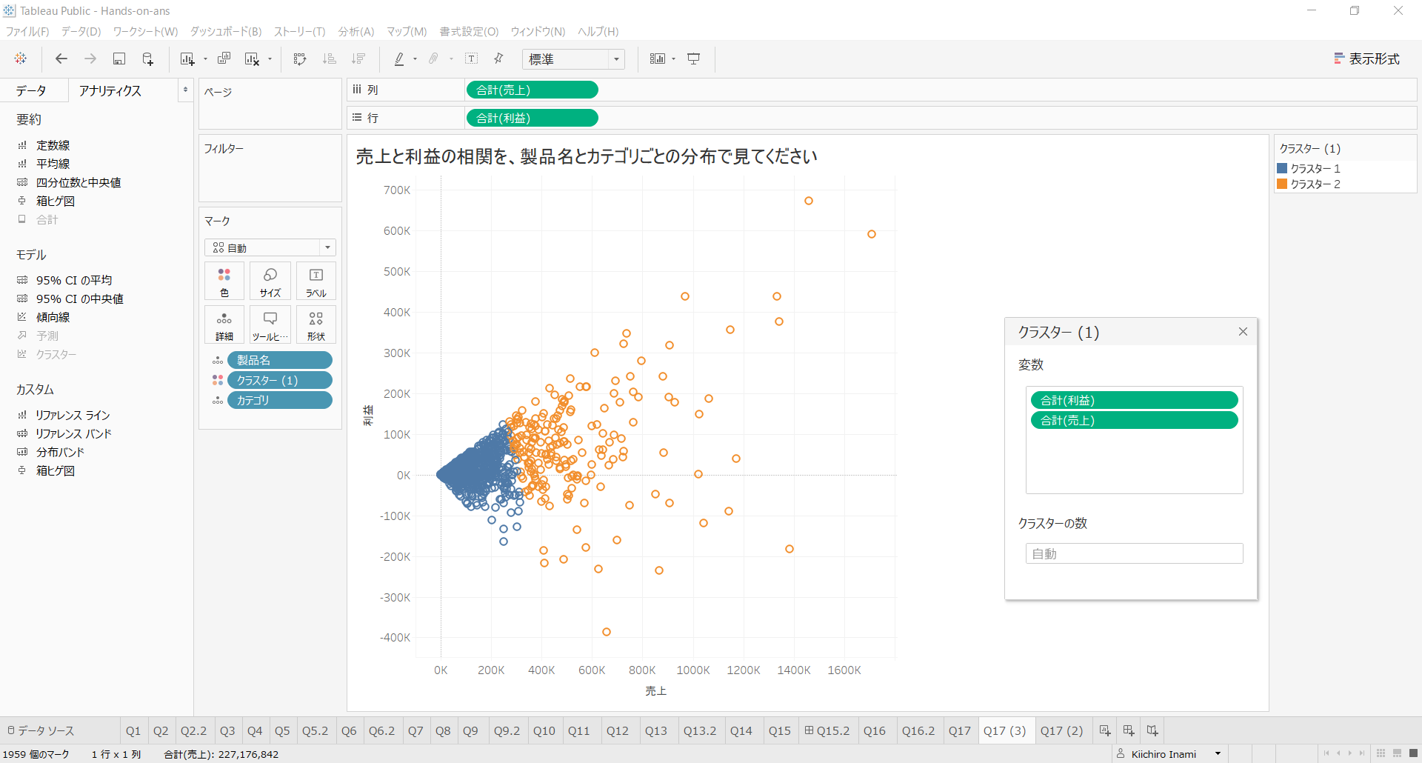This screenshot has width=1422, height=763.
Task: Open the highlight pen tool
Action: click(x=399, y=59)
